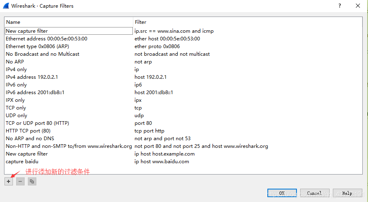Select 'ip host host.example.com' filter cell
This screenshot has width=368, height=202.
(x=164, y=154)
